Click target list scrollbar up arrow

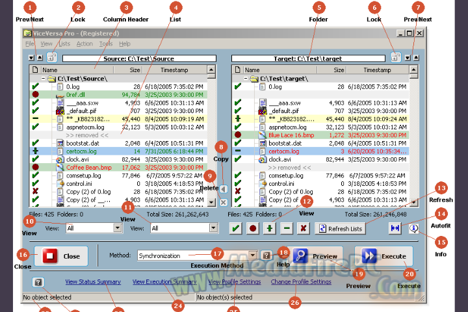click(413, 70)
